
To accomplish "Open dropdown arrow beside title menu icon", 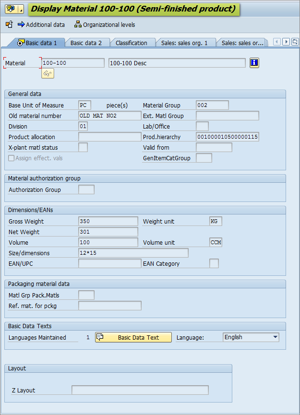I will click(21, 9).
